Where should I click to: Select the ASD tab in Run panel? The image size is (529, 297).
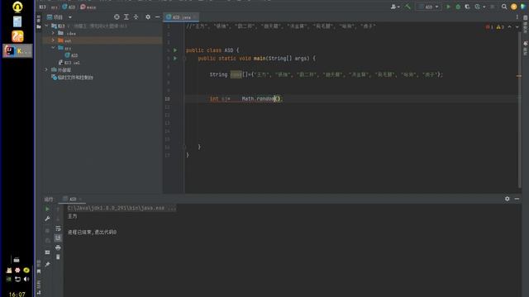tap(72, 199)
